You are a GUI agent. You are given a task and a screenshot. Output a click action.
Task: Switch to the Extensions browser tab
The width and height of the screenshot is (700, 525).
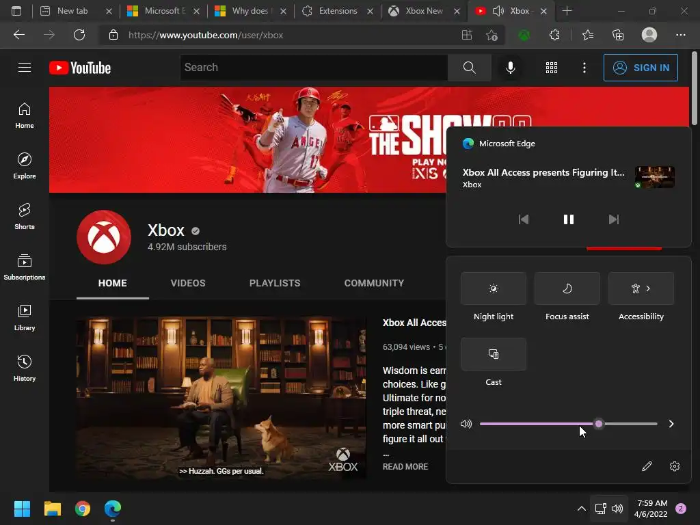coord(338,11)
